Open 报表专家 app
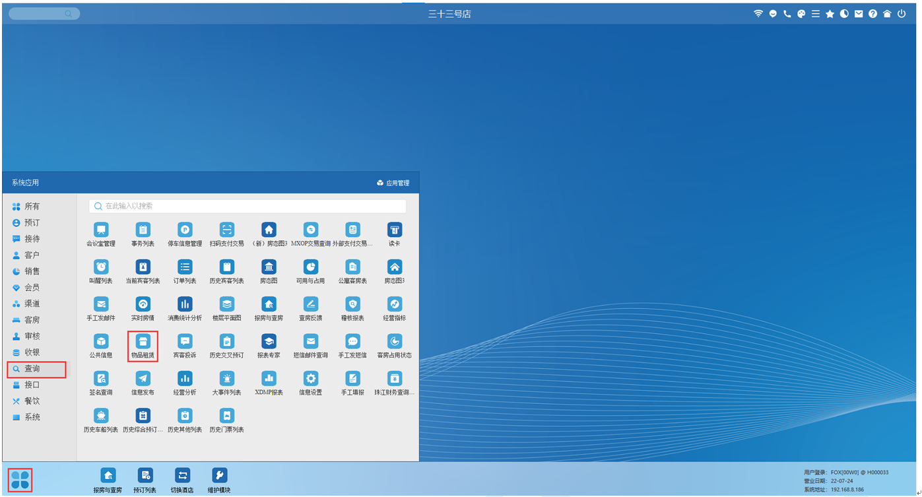This screenshot has height=497, width=922. [x=269, y=341]
